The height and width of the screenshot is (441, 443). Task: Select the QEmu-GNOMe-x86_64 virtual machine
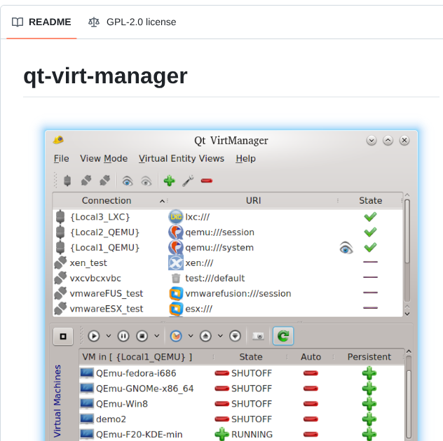(x=144, y=388)
